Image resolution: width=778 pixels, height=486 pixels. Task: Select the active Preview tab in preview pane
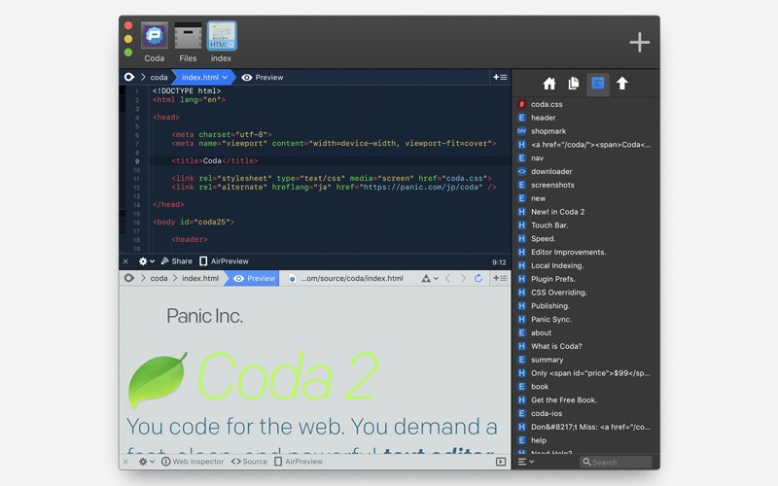click(253, 278)
